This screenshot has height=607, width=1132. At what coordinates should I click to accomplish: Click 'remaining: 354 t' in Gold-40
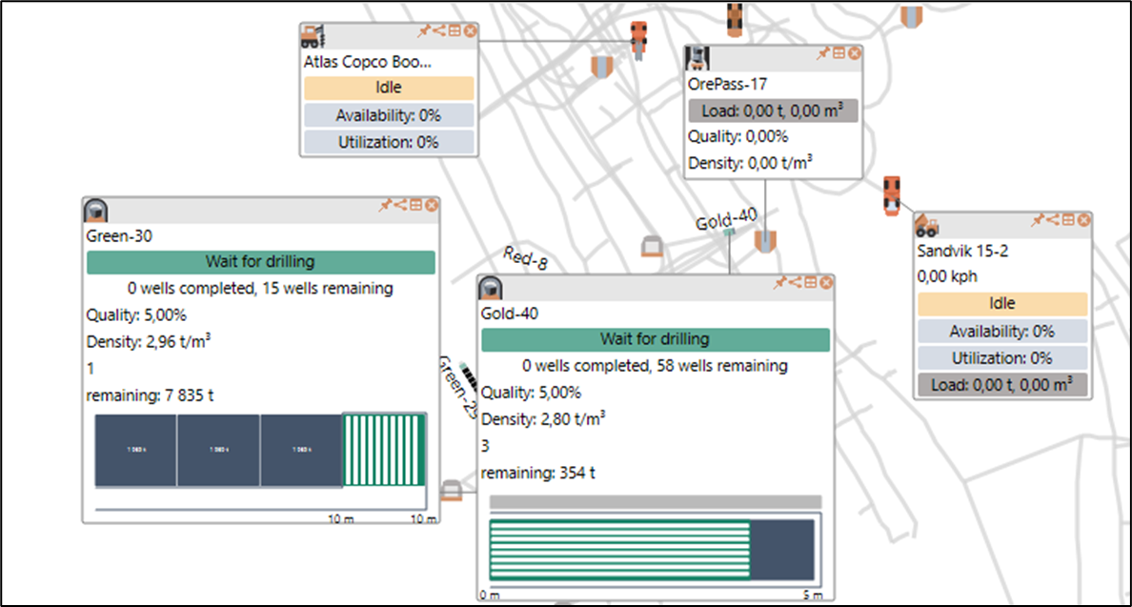[x=537, y=473]
